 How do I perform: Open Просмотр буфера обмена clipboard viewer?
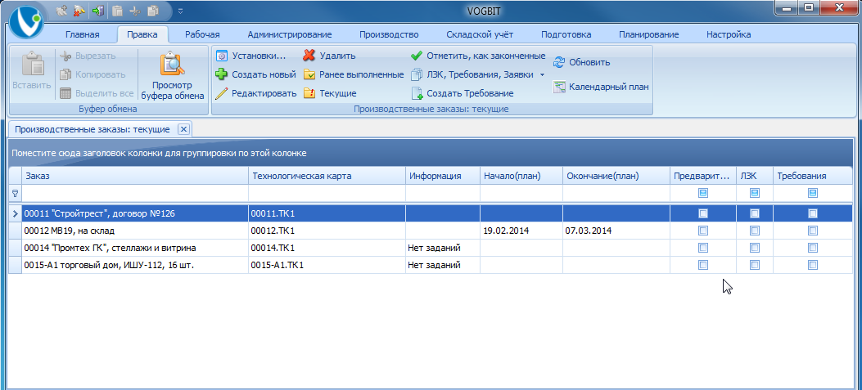pos(173,74)
